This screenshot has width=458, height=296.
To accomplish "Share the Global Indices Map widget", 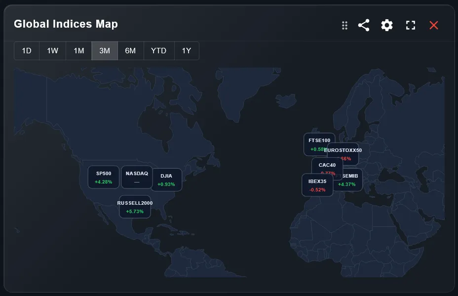I will [x=364, y=25].
